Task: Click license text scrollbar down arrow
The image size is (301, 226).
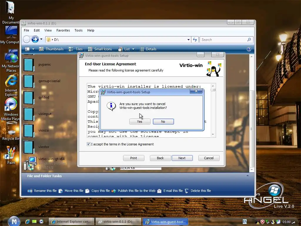Action: 213,134
